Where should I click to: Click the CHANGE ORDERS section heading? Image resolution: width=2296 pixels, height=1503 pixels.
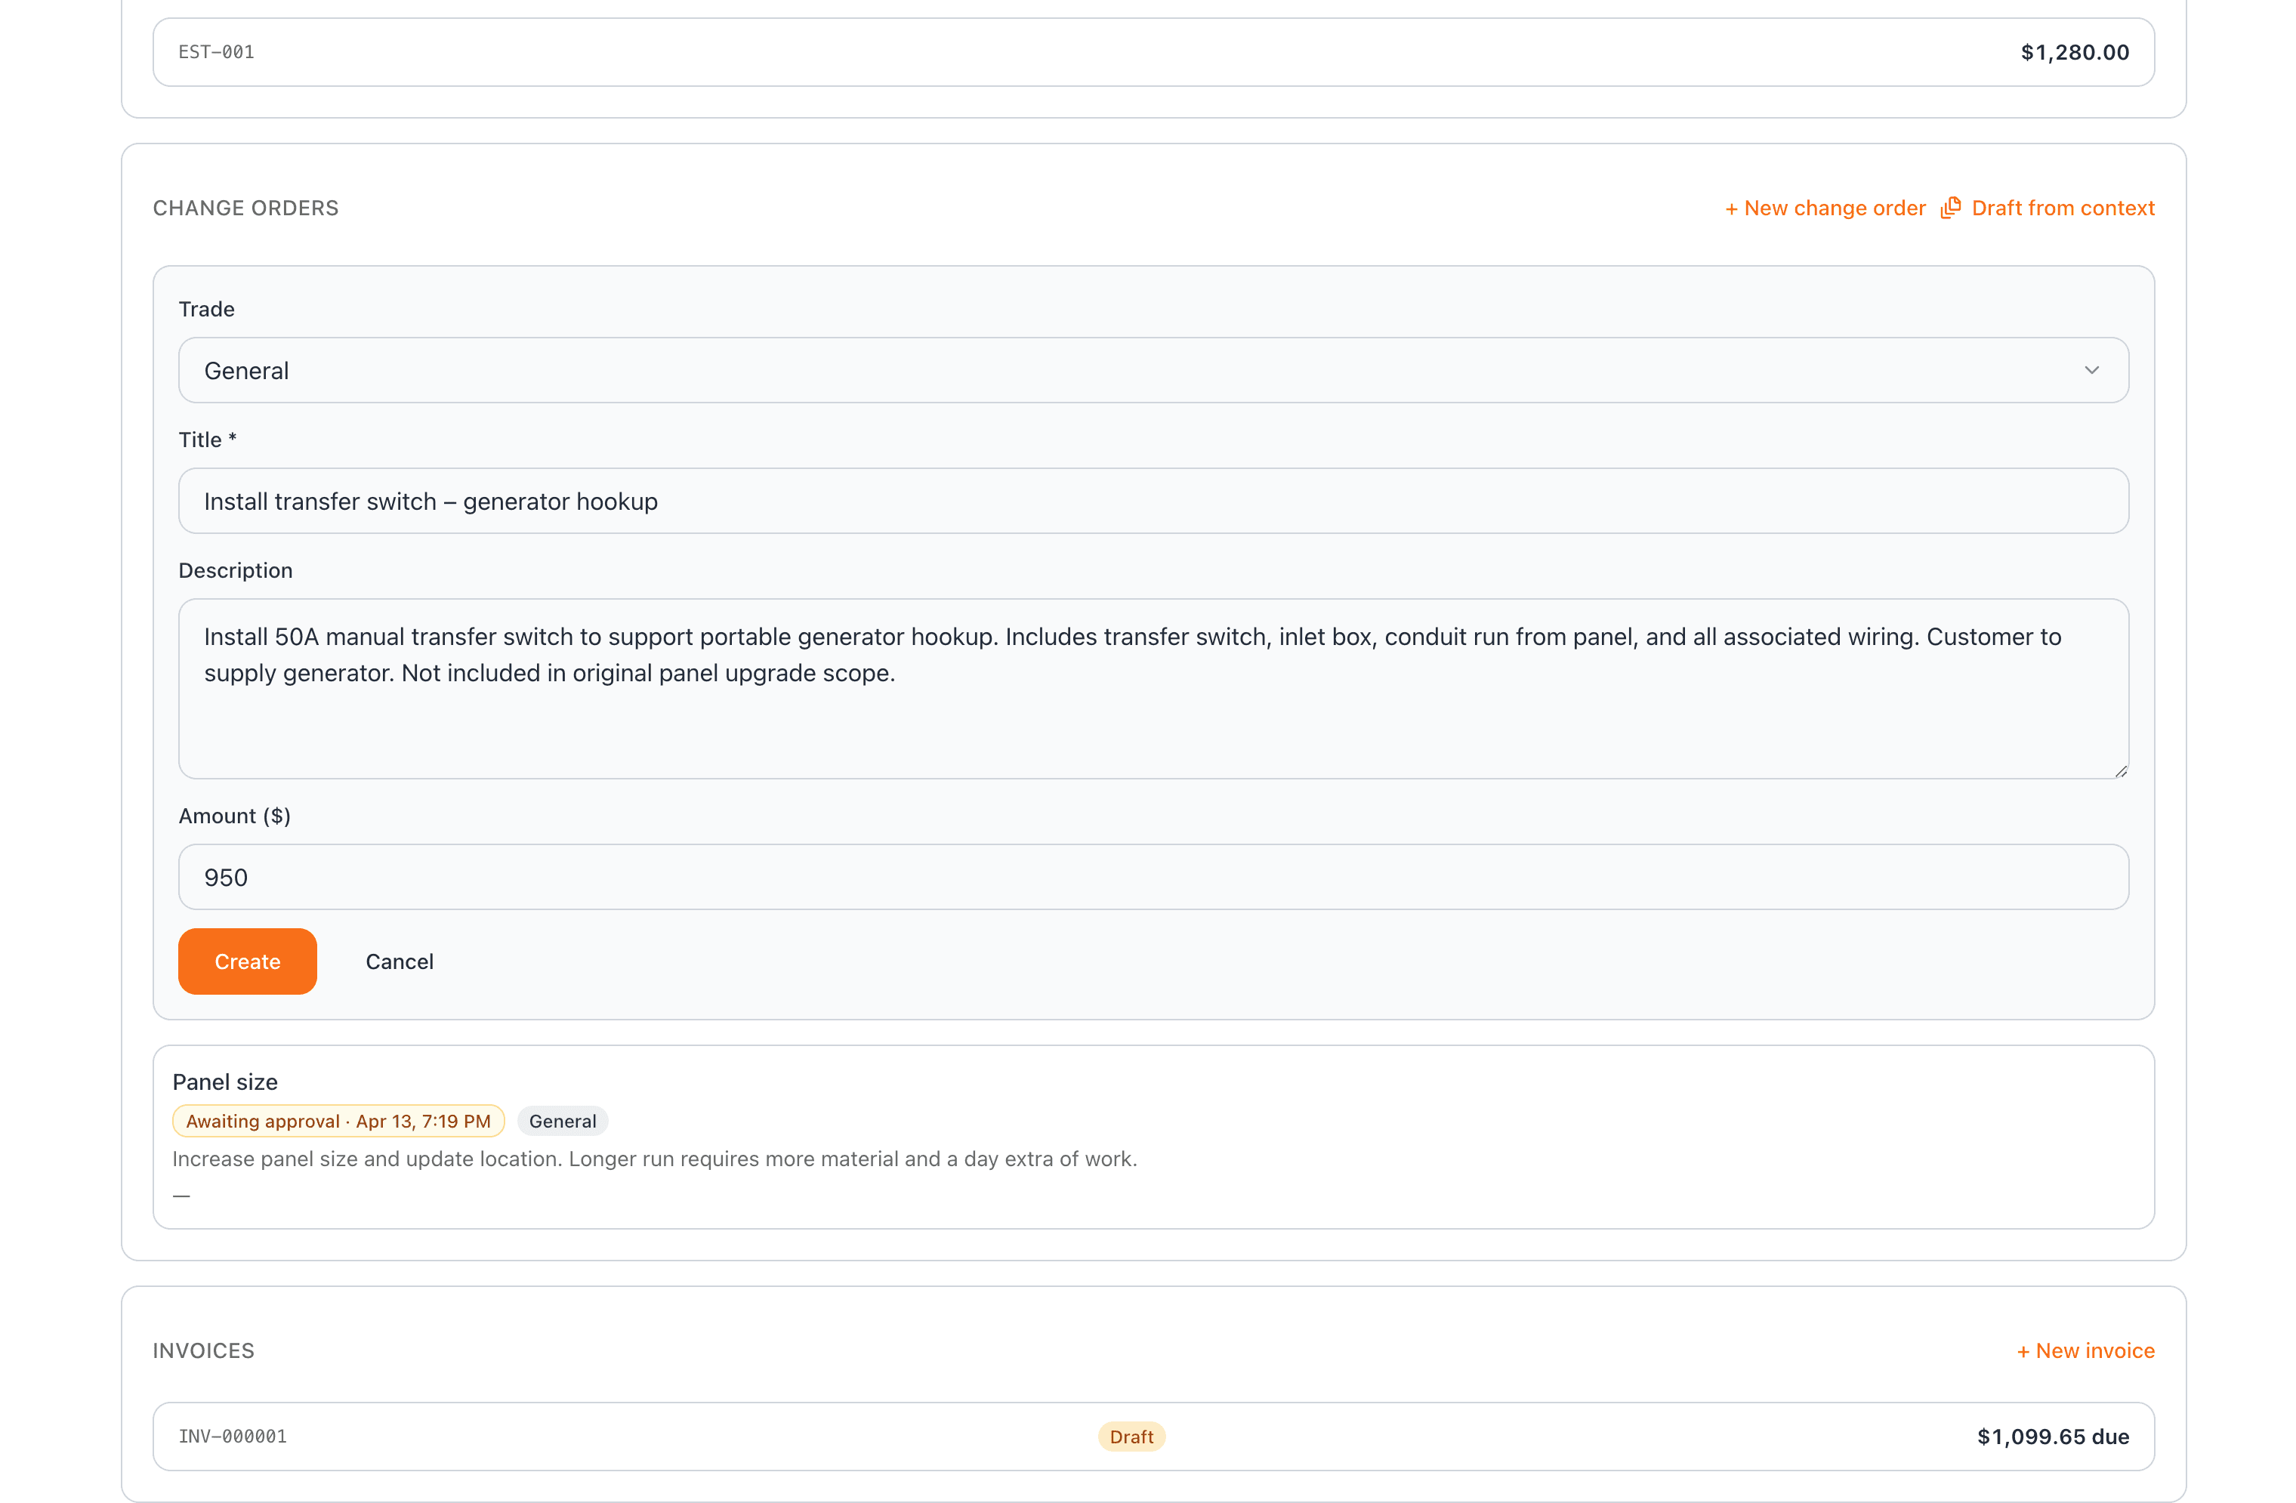pyautogui.click(x=245, y=208)
